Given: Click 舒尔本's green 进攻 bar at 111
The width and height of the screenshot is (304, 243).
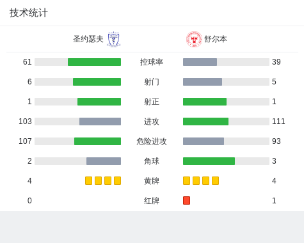Looking at the screenshot, I should click(205, 121).
